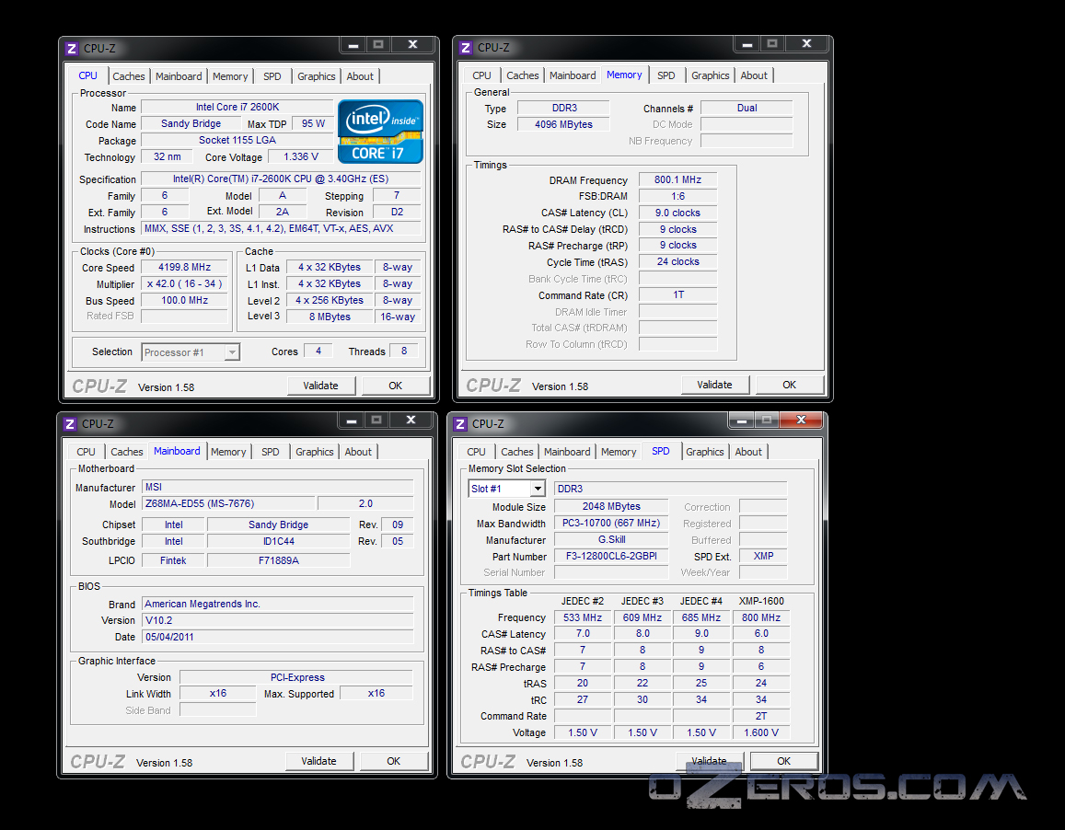Open Caches tab in the CPU window

click(x=128, y=76)
